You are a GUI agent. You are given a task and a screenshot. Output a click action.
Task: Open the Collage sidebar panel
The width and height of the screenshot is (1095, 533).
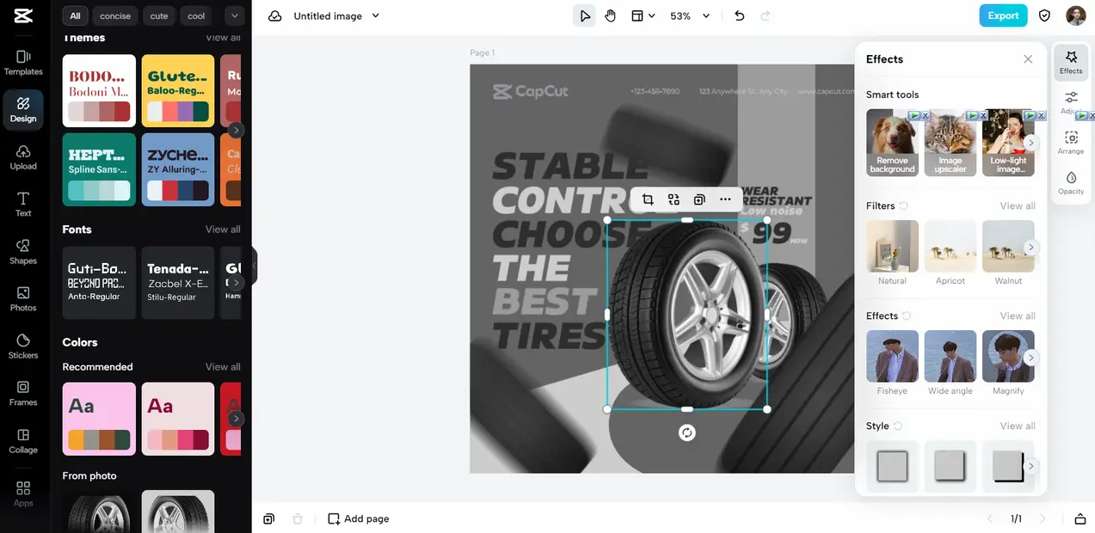[23, 441]
